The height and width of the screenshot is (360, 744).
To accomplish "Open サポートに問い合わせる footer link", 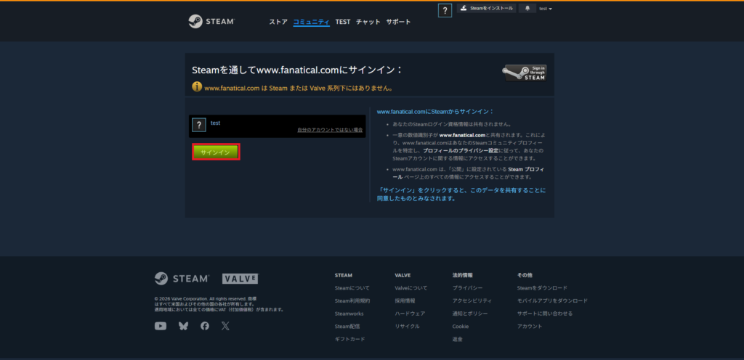I will (545, 314).
